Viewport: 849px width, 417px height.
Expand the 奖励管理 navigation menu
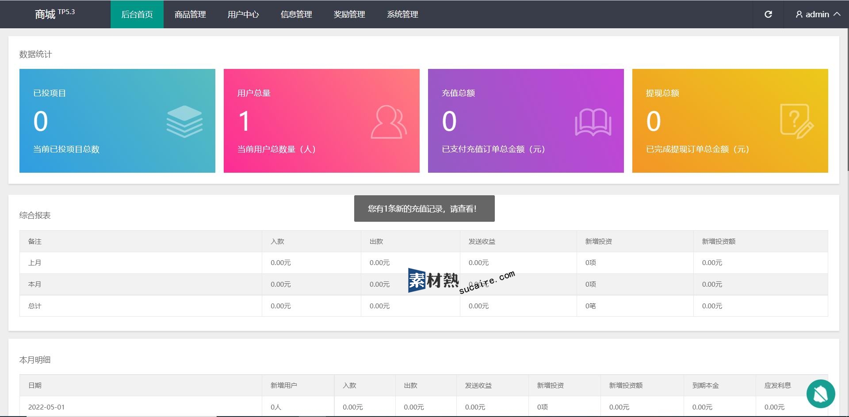(349, 15)
